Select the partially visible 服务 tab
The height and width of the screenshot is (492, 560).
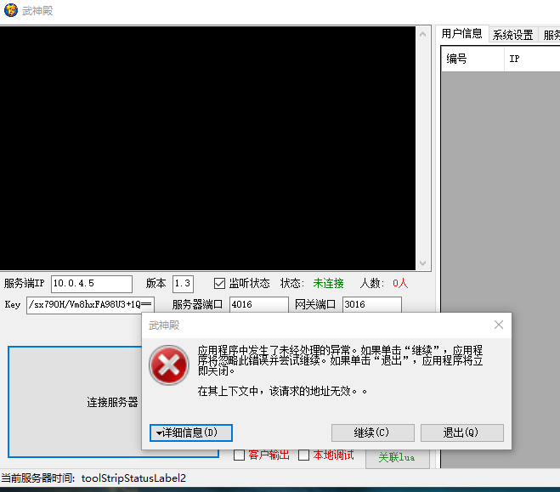click(551, 35)
